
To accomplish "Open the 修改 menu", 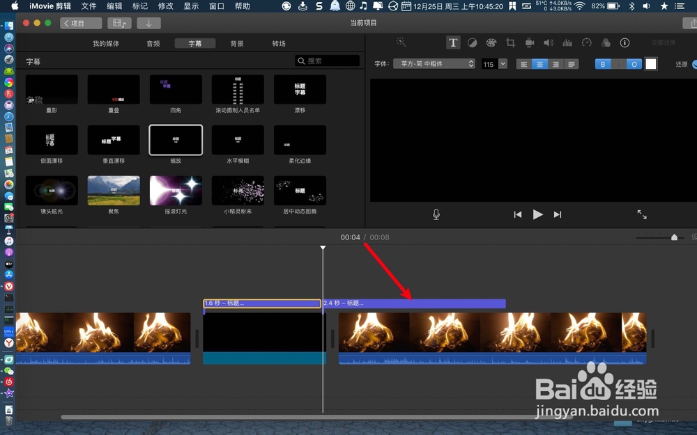I will pyautogui.click(x=165, y=6).
